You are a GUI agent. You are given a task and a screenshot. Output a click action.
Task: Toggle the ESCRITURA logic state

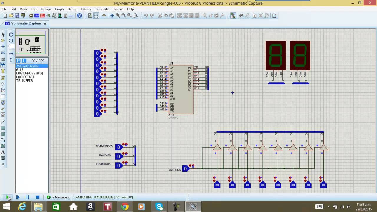click(119, 165)
